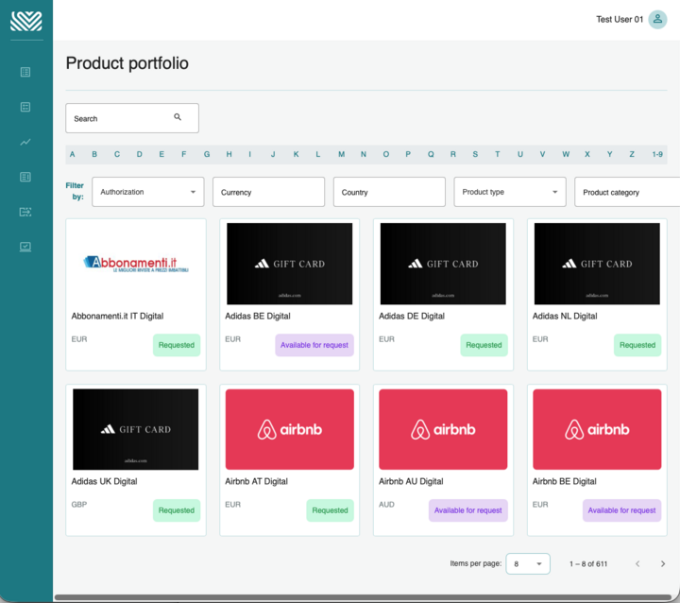Open the Test User 01 profile avatar
This screenshot has height=603, width=680.
(x=657, y=19)
